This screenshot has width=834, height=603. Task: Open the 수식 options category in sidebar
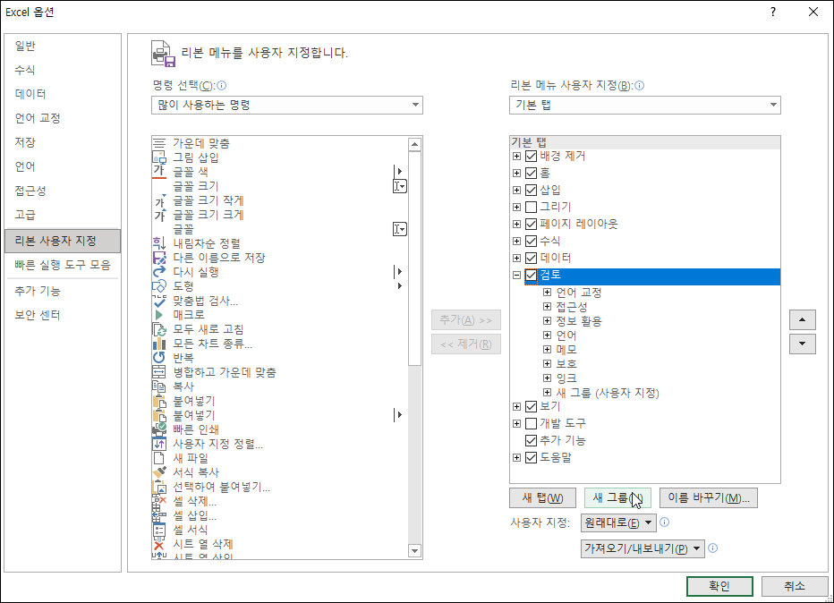pos(63,70)
